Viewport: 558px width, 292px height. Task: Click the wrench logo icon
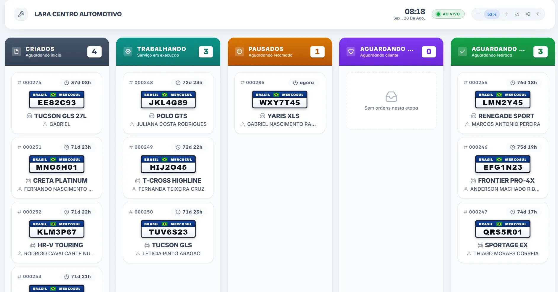21,14
